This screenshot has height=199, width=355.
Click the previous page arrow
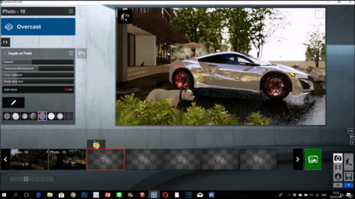13,179
